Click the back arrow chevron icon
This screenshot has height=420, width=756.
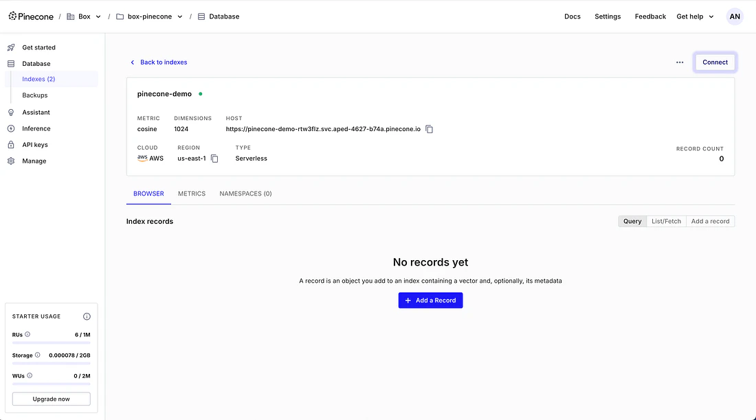coord(133,62)
